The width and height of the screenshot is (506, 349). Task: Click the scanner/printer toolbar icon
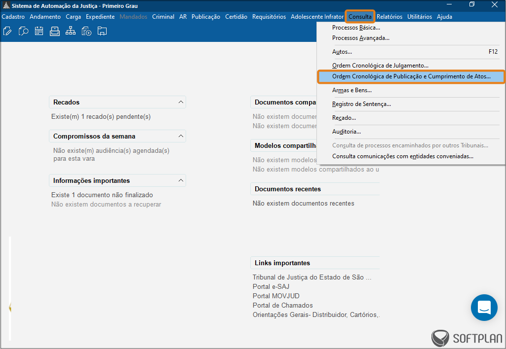tap(54, 31)
